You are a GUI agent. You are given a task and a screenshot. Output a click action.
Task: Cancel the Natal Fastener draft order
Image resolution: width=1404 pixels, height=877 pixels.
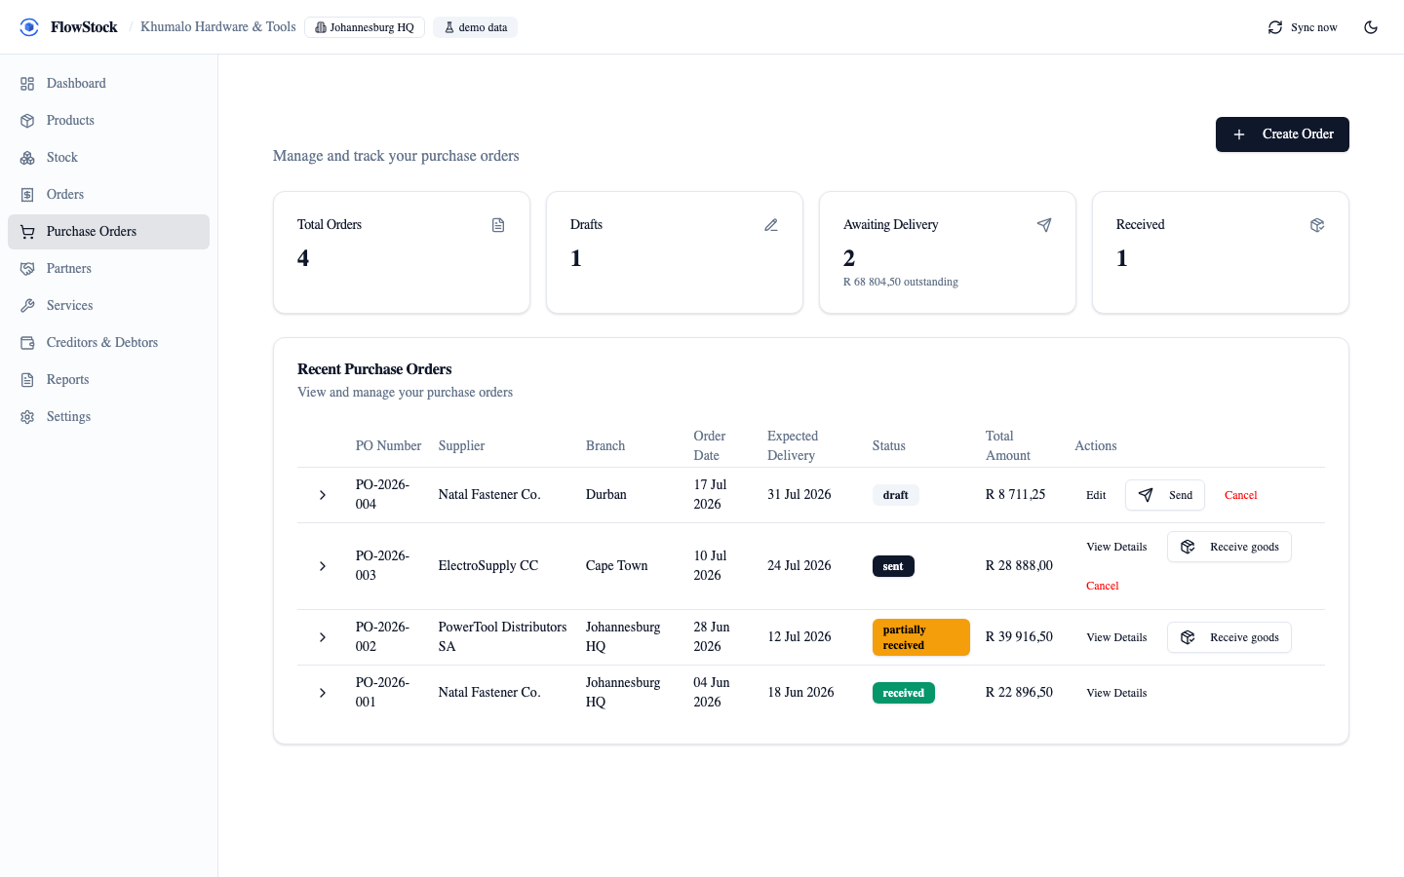[1240, 495]
